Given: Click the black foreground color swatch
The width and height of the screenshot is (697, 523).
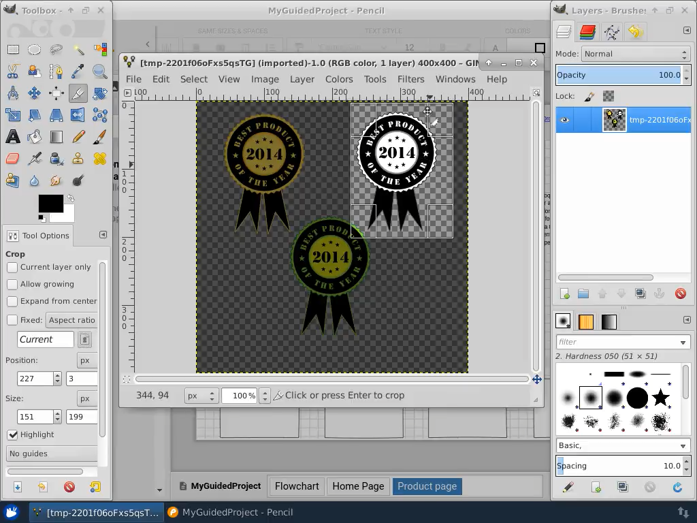Looking at the screenshot, I should pyautogui.click(x=50, y=203).
